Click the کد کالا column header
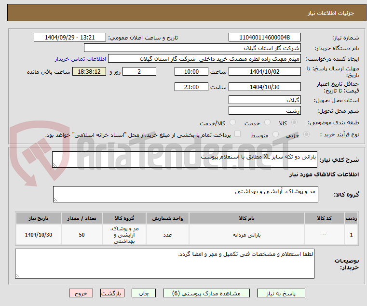 tap(324, 218)
